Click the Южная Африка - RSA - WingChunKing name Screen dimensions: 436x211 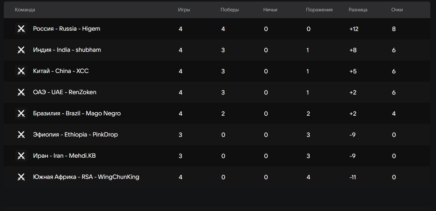tap(86, 177)
